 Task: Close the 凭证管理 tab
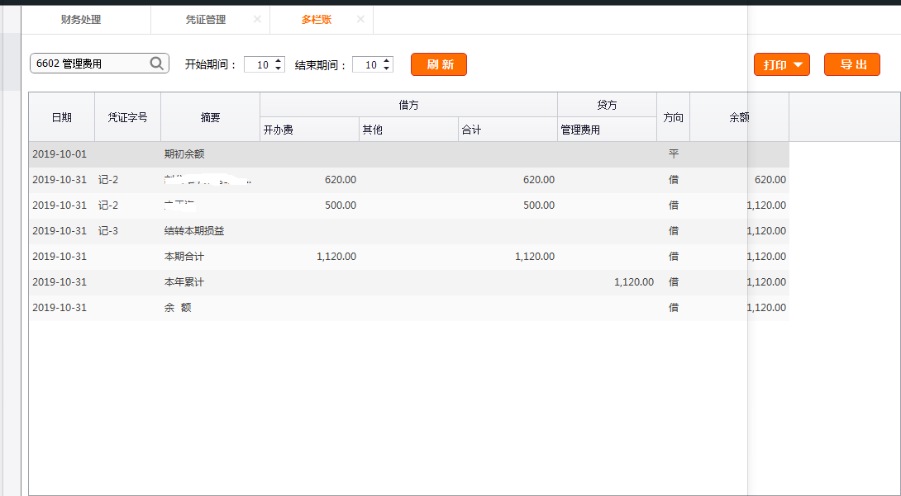pos(257,19)
